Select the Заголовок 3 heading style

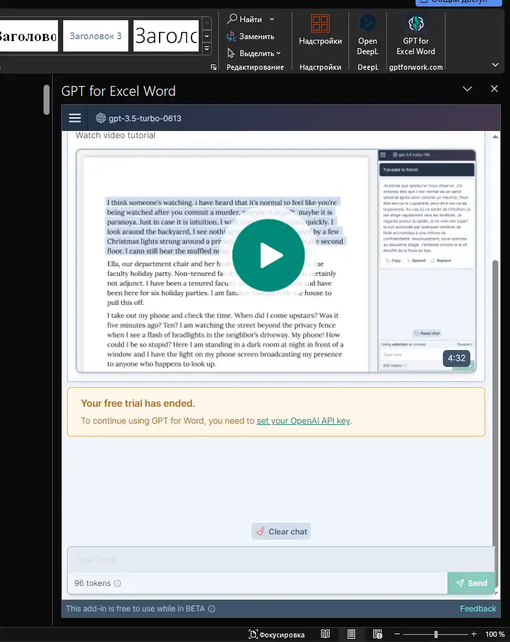(95, 36)
